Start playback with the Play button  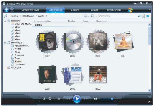pyautogui.click(x=77, y=99)
